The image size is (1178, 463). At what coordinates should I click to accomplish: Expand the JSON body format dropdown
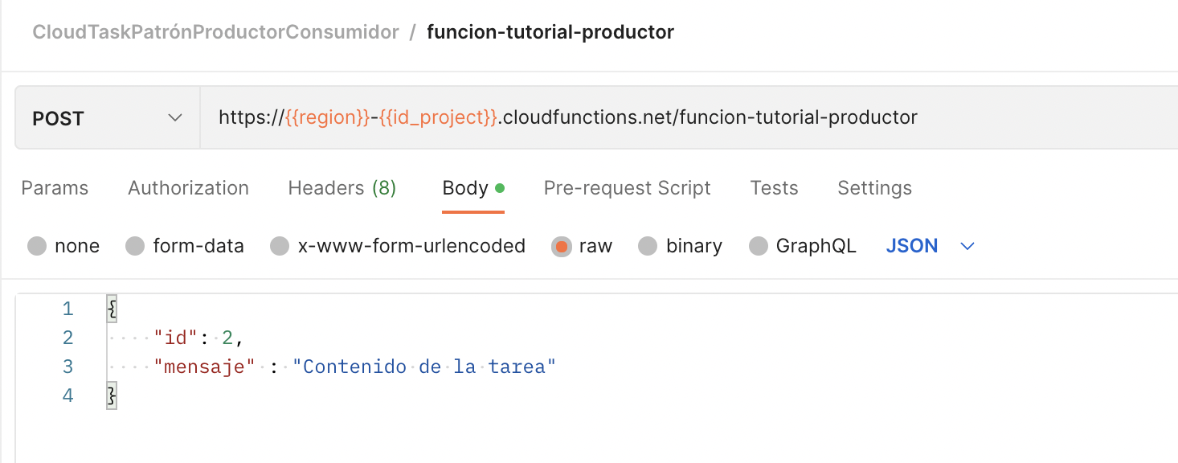tap(930, 246)
